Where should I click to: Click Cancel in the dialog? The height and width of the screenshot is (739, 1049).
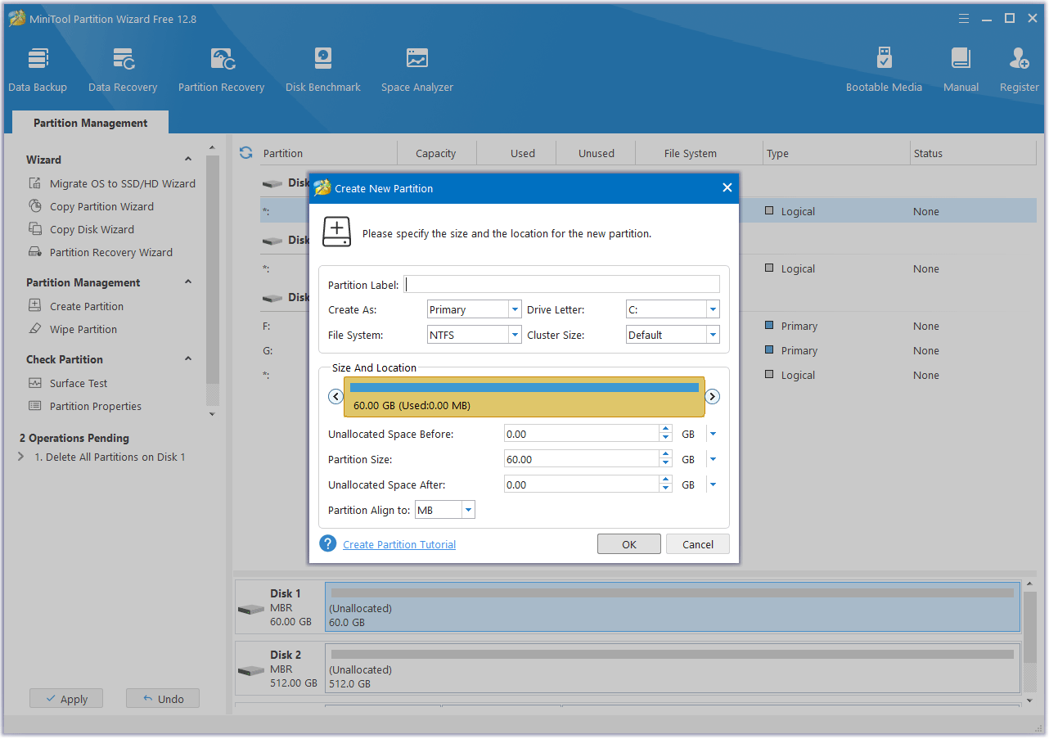click(698, 544)
